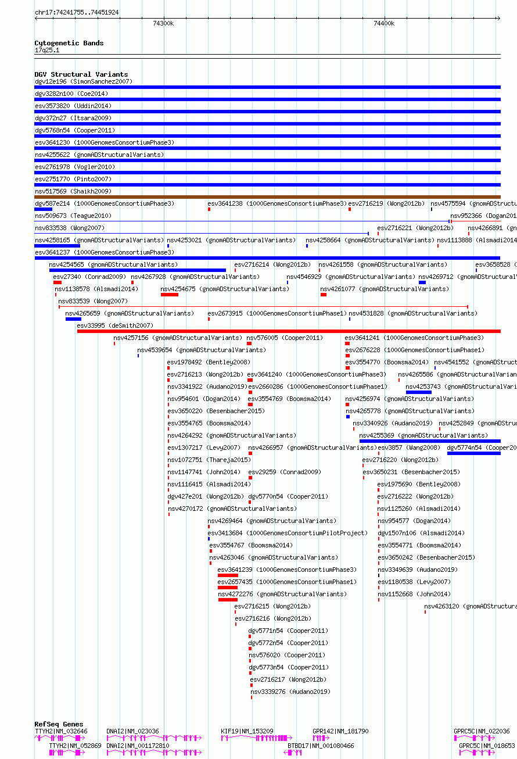This screenshot has height=759, width=517.
Task: Open the KIF19|NM_153209 gene label
Action: (x=247, y=731)
